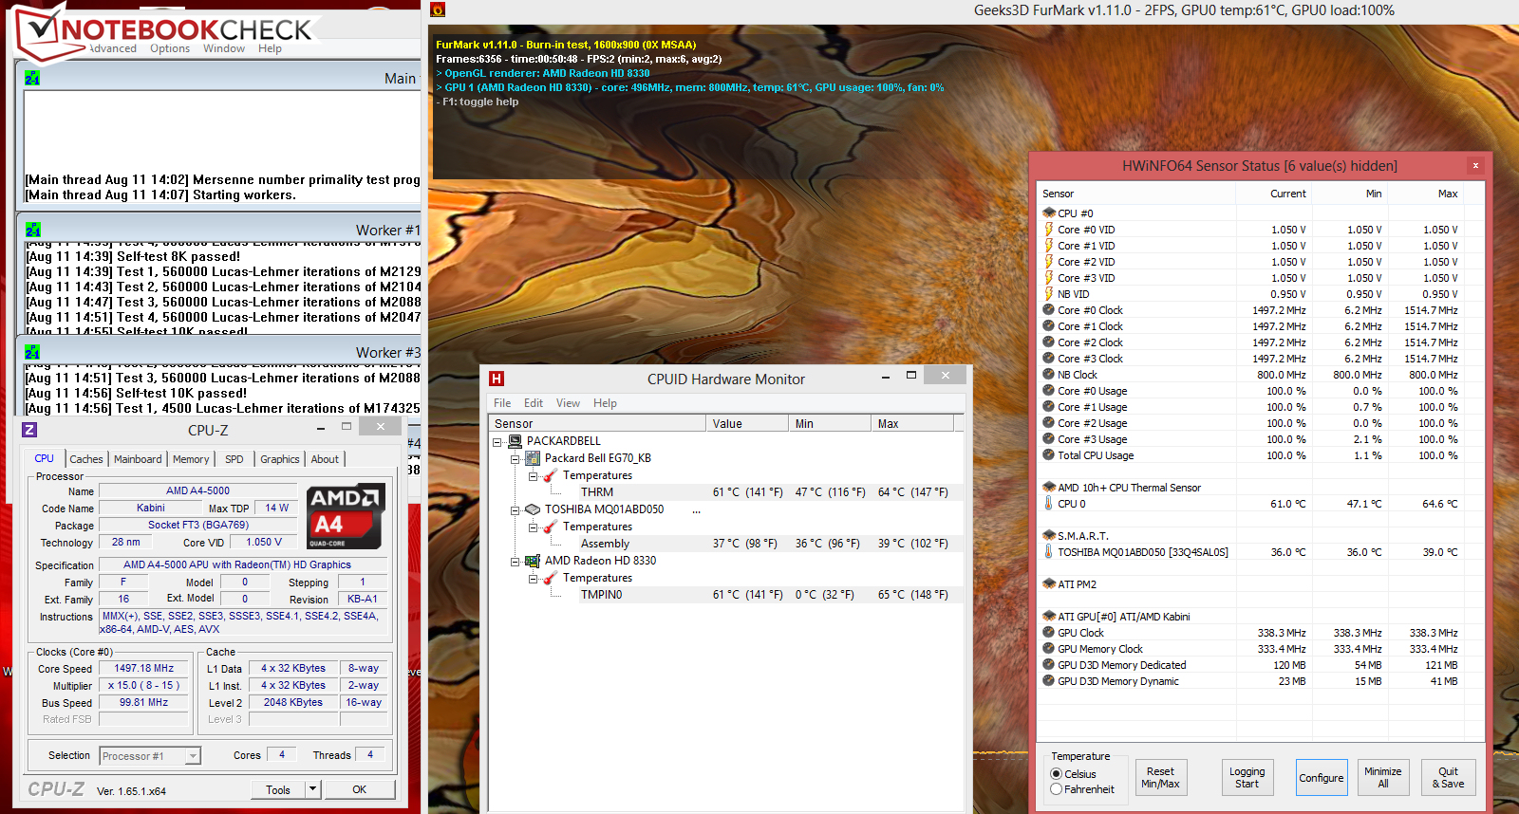1519x814 pixels.
Task: Click the Reset Min/Max button
Action: 1160,778
